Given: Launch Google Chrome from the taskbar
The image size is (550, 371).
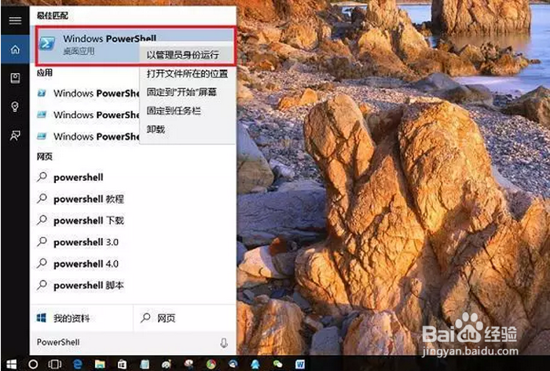Looking at the screenshot, I should pyautogui.click(x=211, y=365).
